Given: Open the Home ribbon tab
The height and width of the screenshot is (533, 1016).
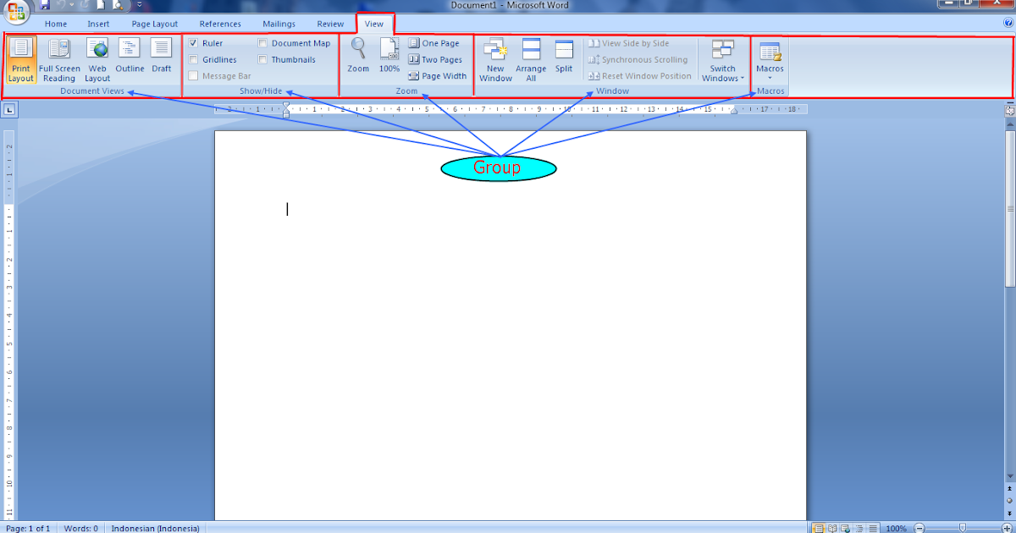Looking at the screenshot, I should 56,24.
